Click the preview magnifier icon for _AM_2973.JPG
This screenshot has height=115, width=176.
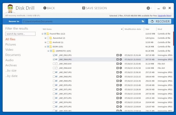pos(121,98)
